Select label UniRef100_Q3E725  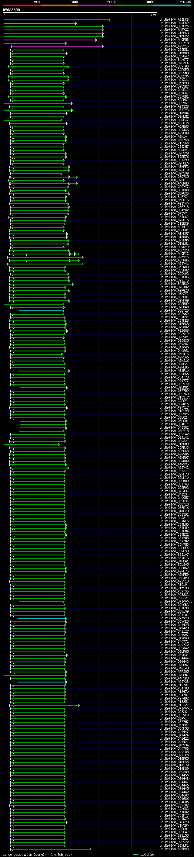[174, 310]
